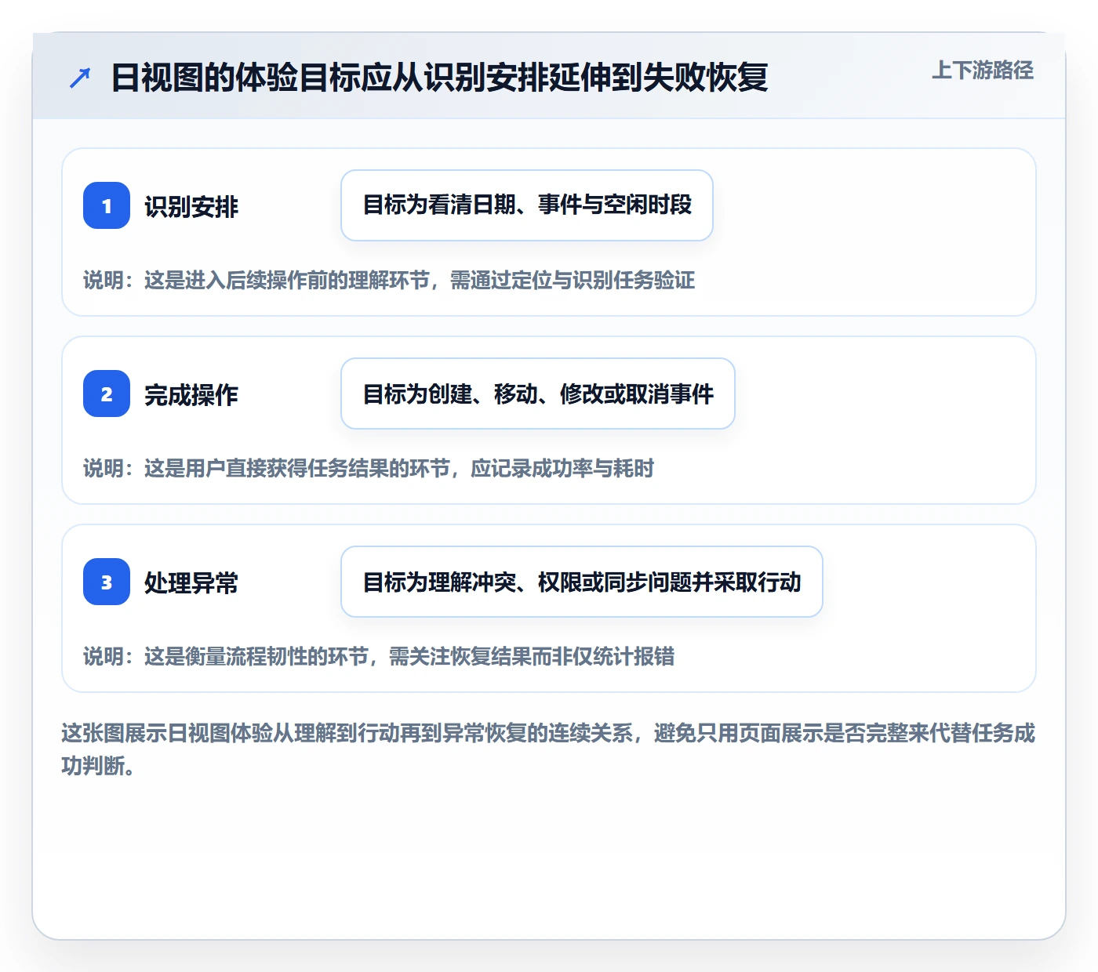Click the number 3 step badge
Image resolution: width=1098 pixels, height=972 pixels.
(x=107, y=582)
